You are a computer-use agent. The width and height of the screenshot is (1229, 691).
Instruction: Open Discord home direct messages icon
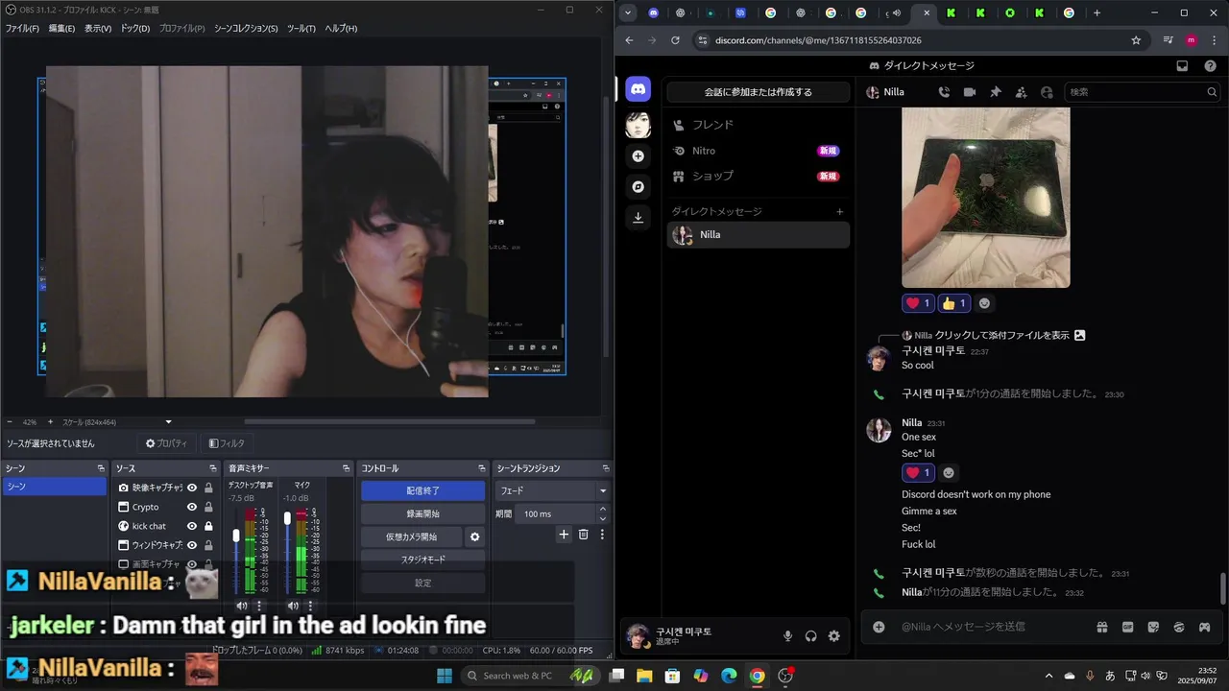pos(639,89)
